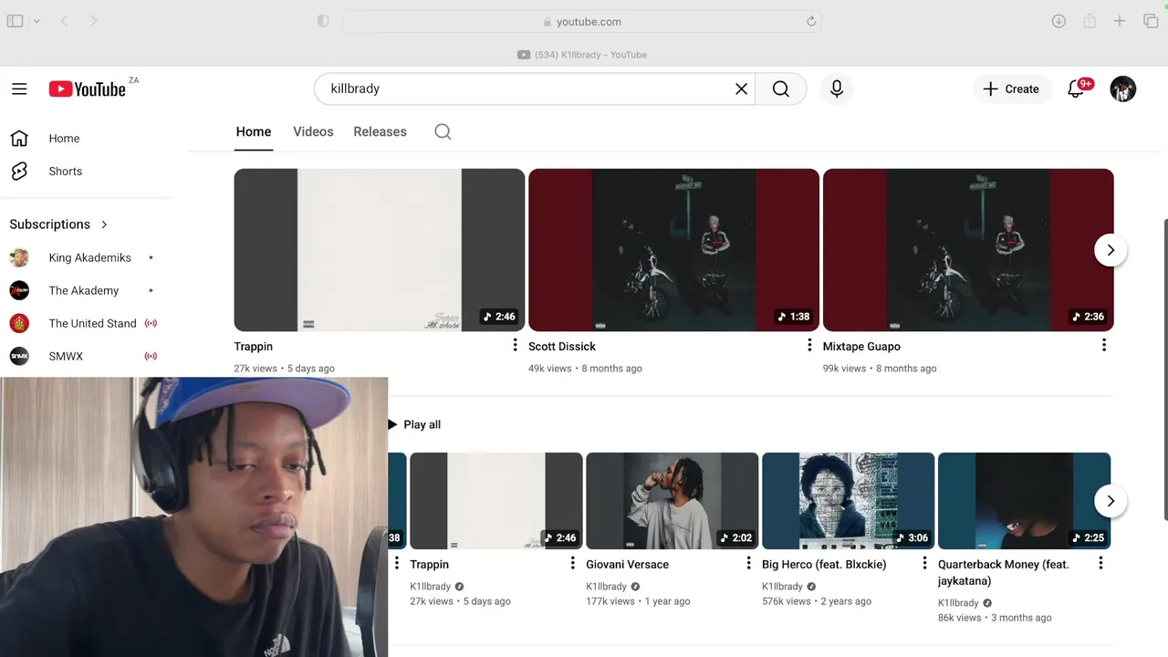Open more options for Mixtape Guapo
Viewport: 1168px width, 657px height.
[x=1104, y=345]
